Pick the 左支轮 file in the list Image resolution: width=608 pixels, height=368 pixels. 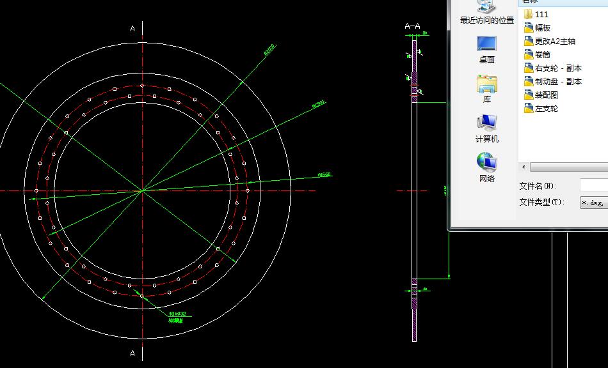click(x=541, y=109)
